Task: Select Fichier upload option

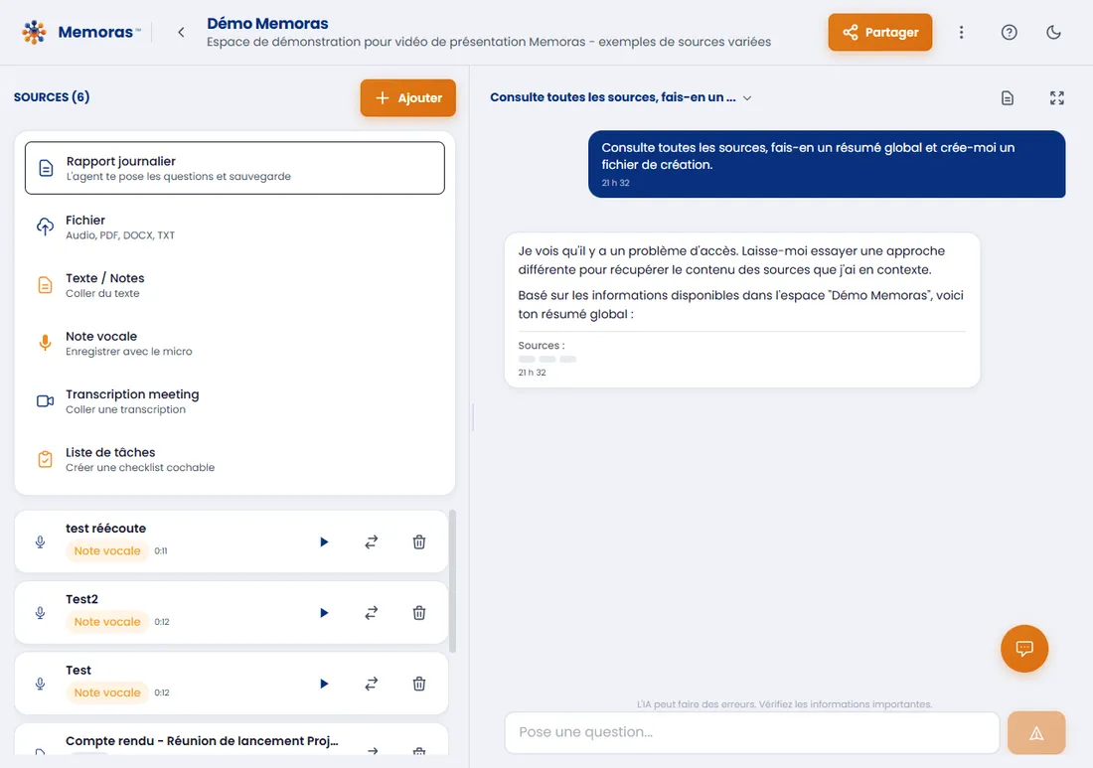Action: [234, 227]
